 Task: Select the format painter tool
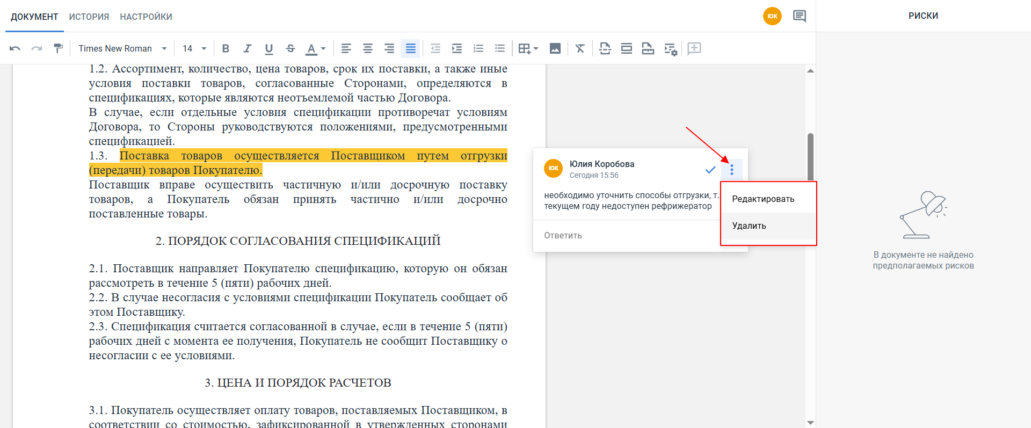coord(58,48)
